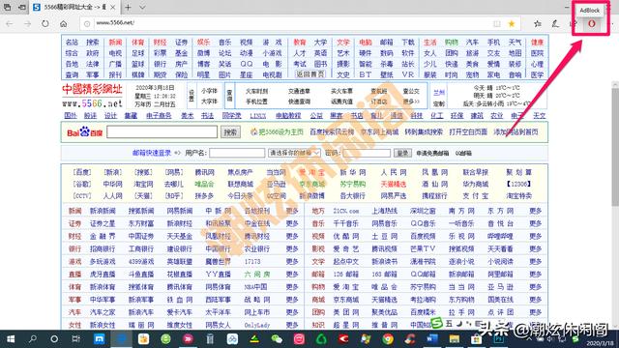Select 小字体 font size option
Screen dimensions: 619x348
click(x=209, y=91)
